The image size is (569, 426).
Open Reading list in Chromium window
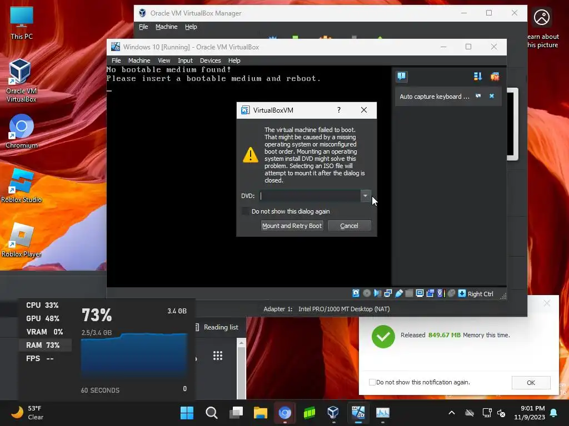(x=217, y=327)
